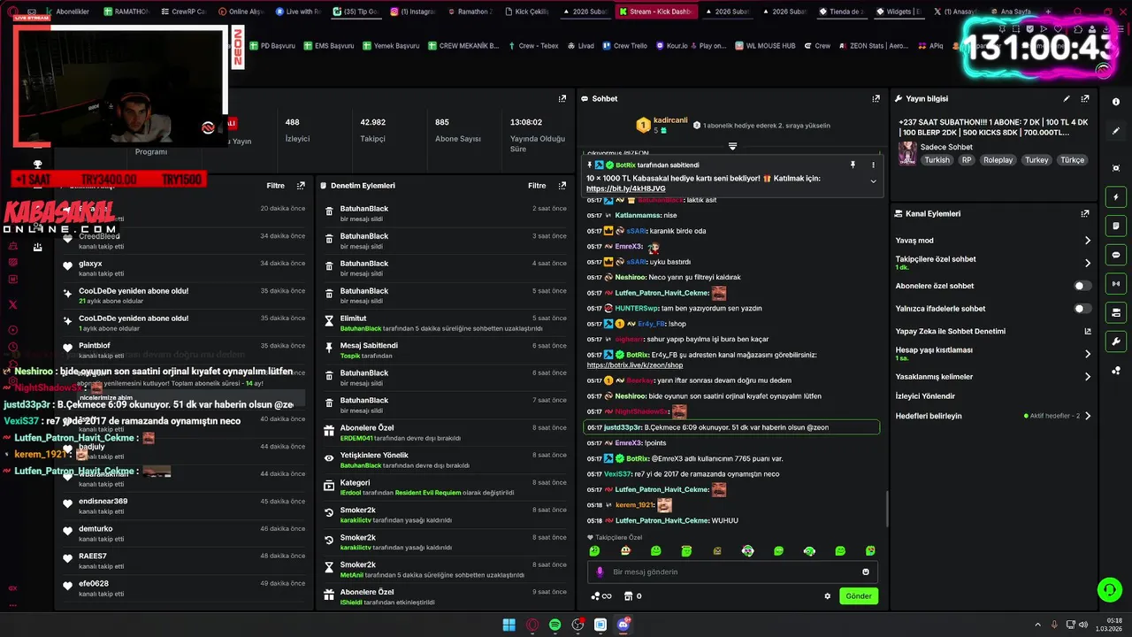This screenshot has height=637, width=1132.
Task: Toggle Abonelere özel sohbet switch
Action: pos(1082,286)
